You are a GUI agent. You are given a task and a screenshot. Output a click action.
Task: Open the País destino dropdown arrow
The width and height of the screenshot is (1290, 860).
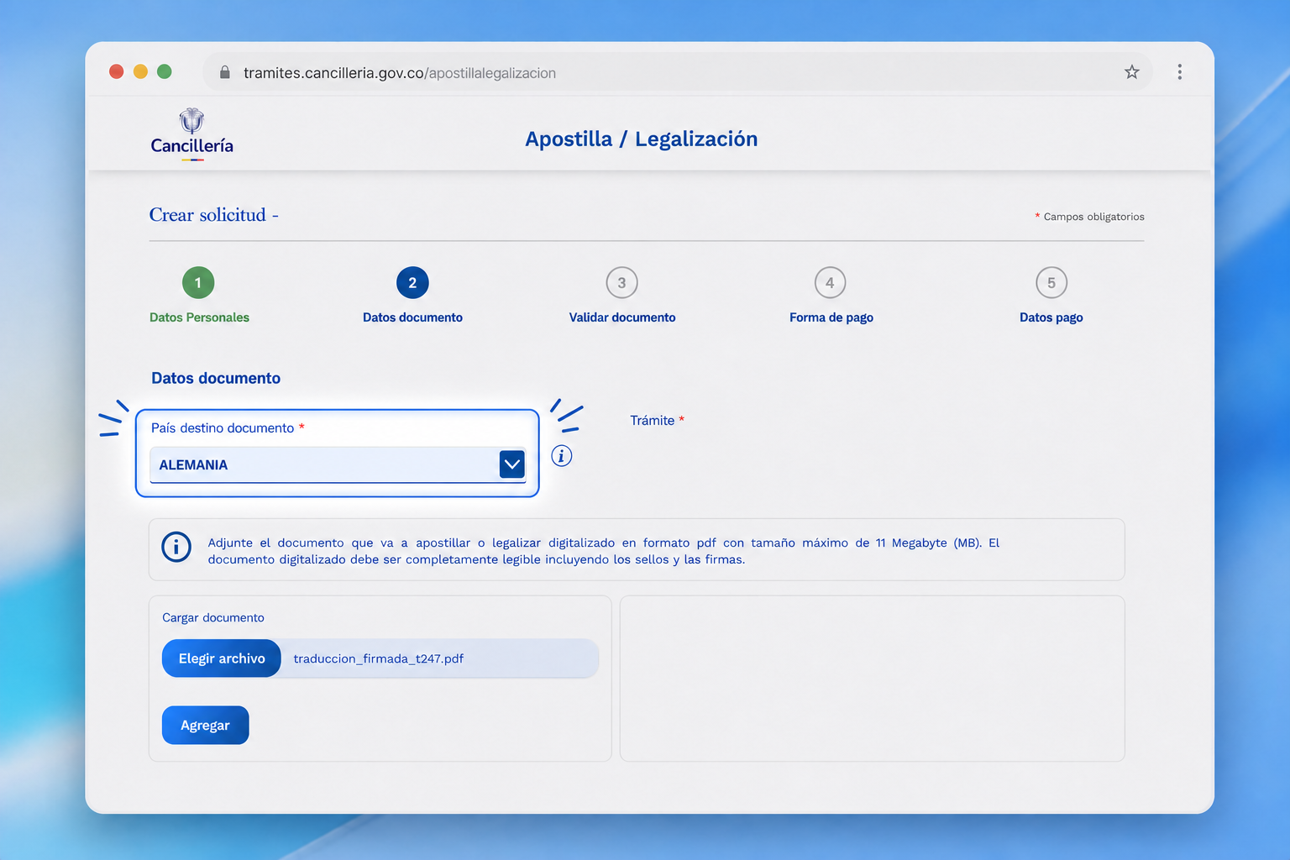click(512, 464)
